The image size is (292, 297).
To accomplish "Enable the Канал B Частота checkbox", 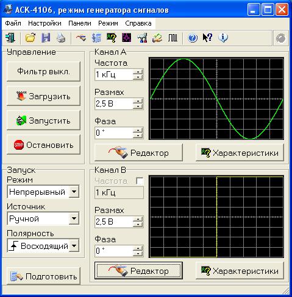I will tap(140, 181).
